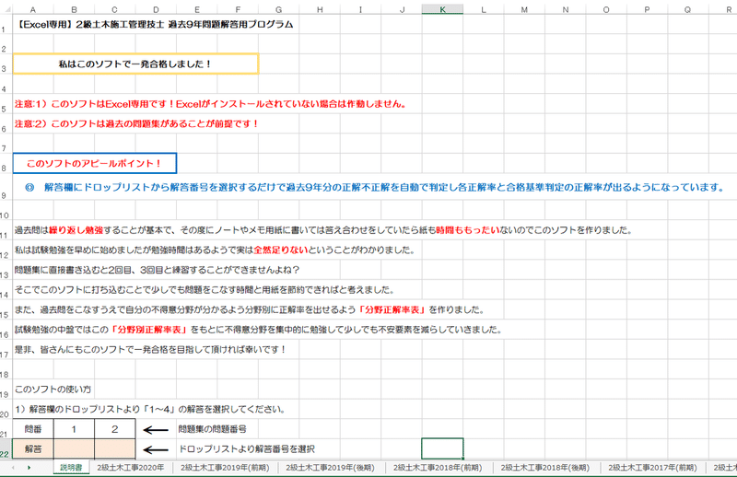Viewport: 737px width, 477px height.
Task: Click the line mentioning 「分野正解率表」を作りました
Action: (250, 309)
